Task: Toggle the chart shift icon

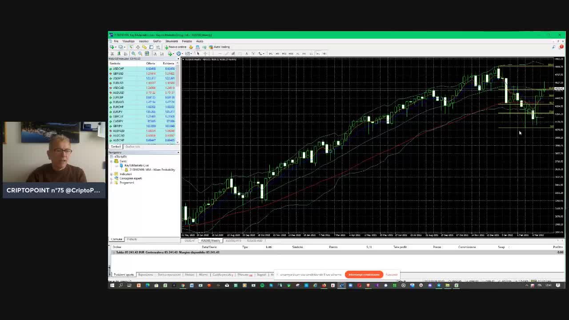Action: [x=162, y=53]
